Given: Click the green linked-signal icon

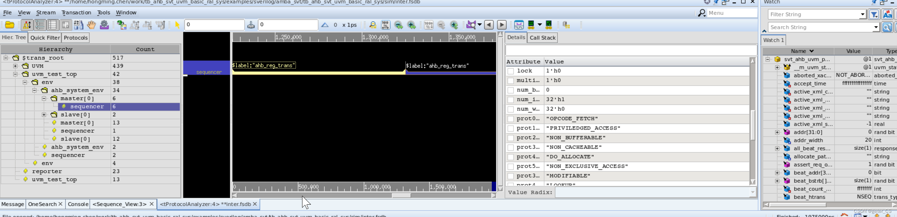Looking at the screenshot, I should click(531, 25).
